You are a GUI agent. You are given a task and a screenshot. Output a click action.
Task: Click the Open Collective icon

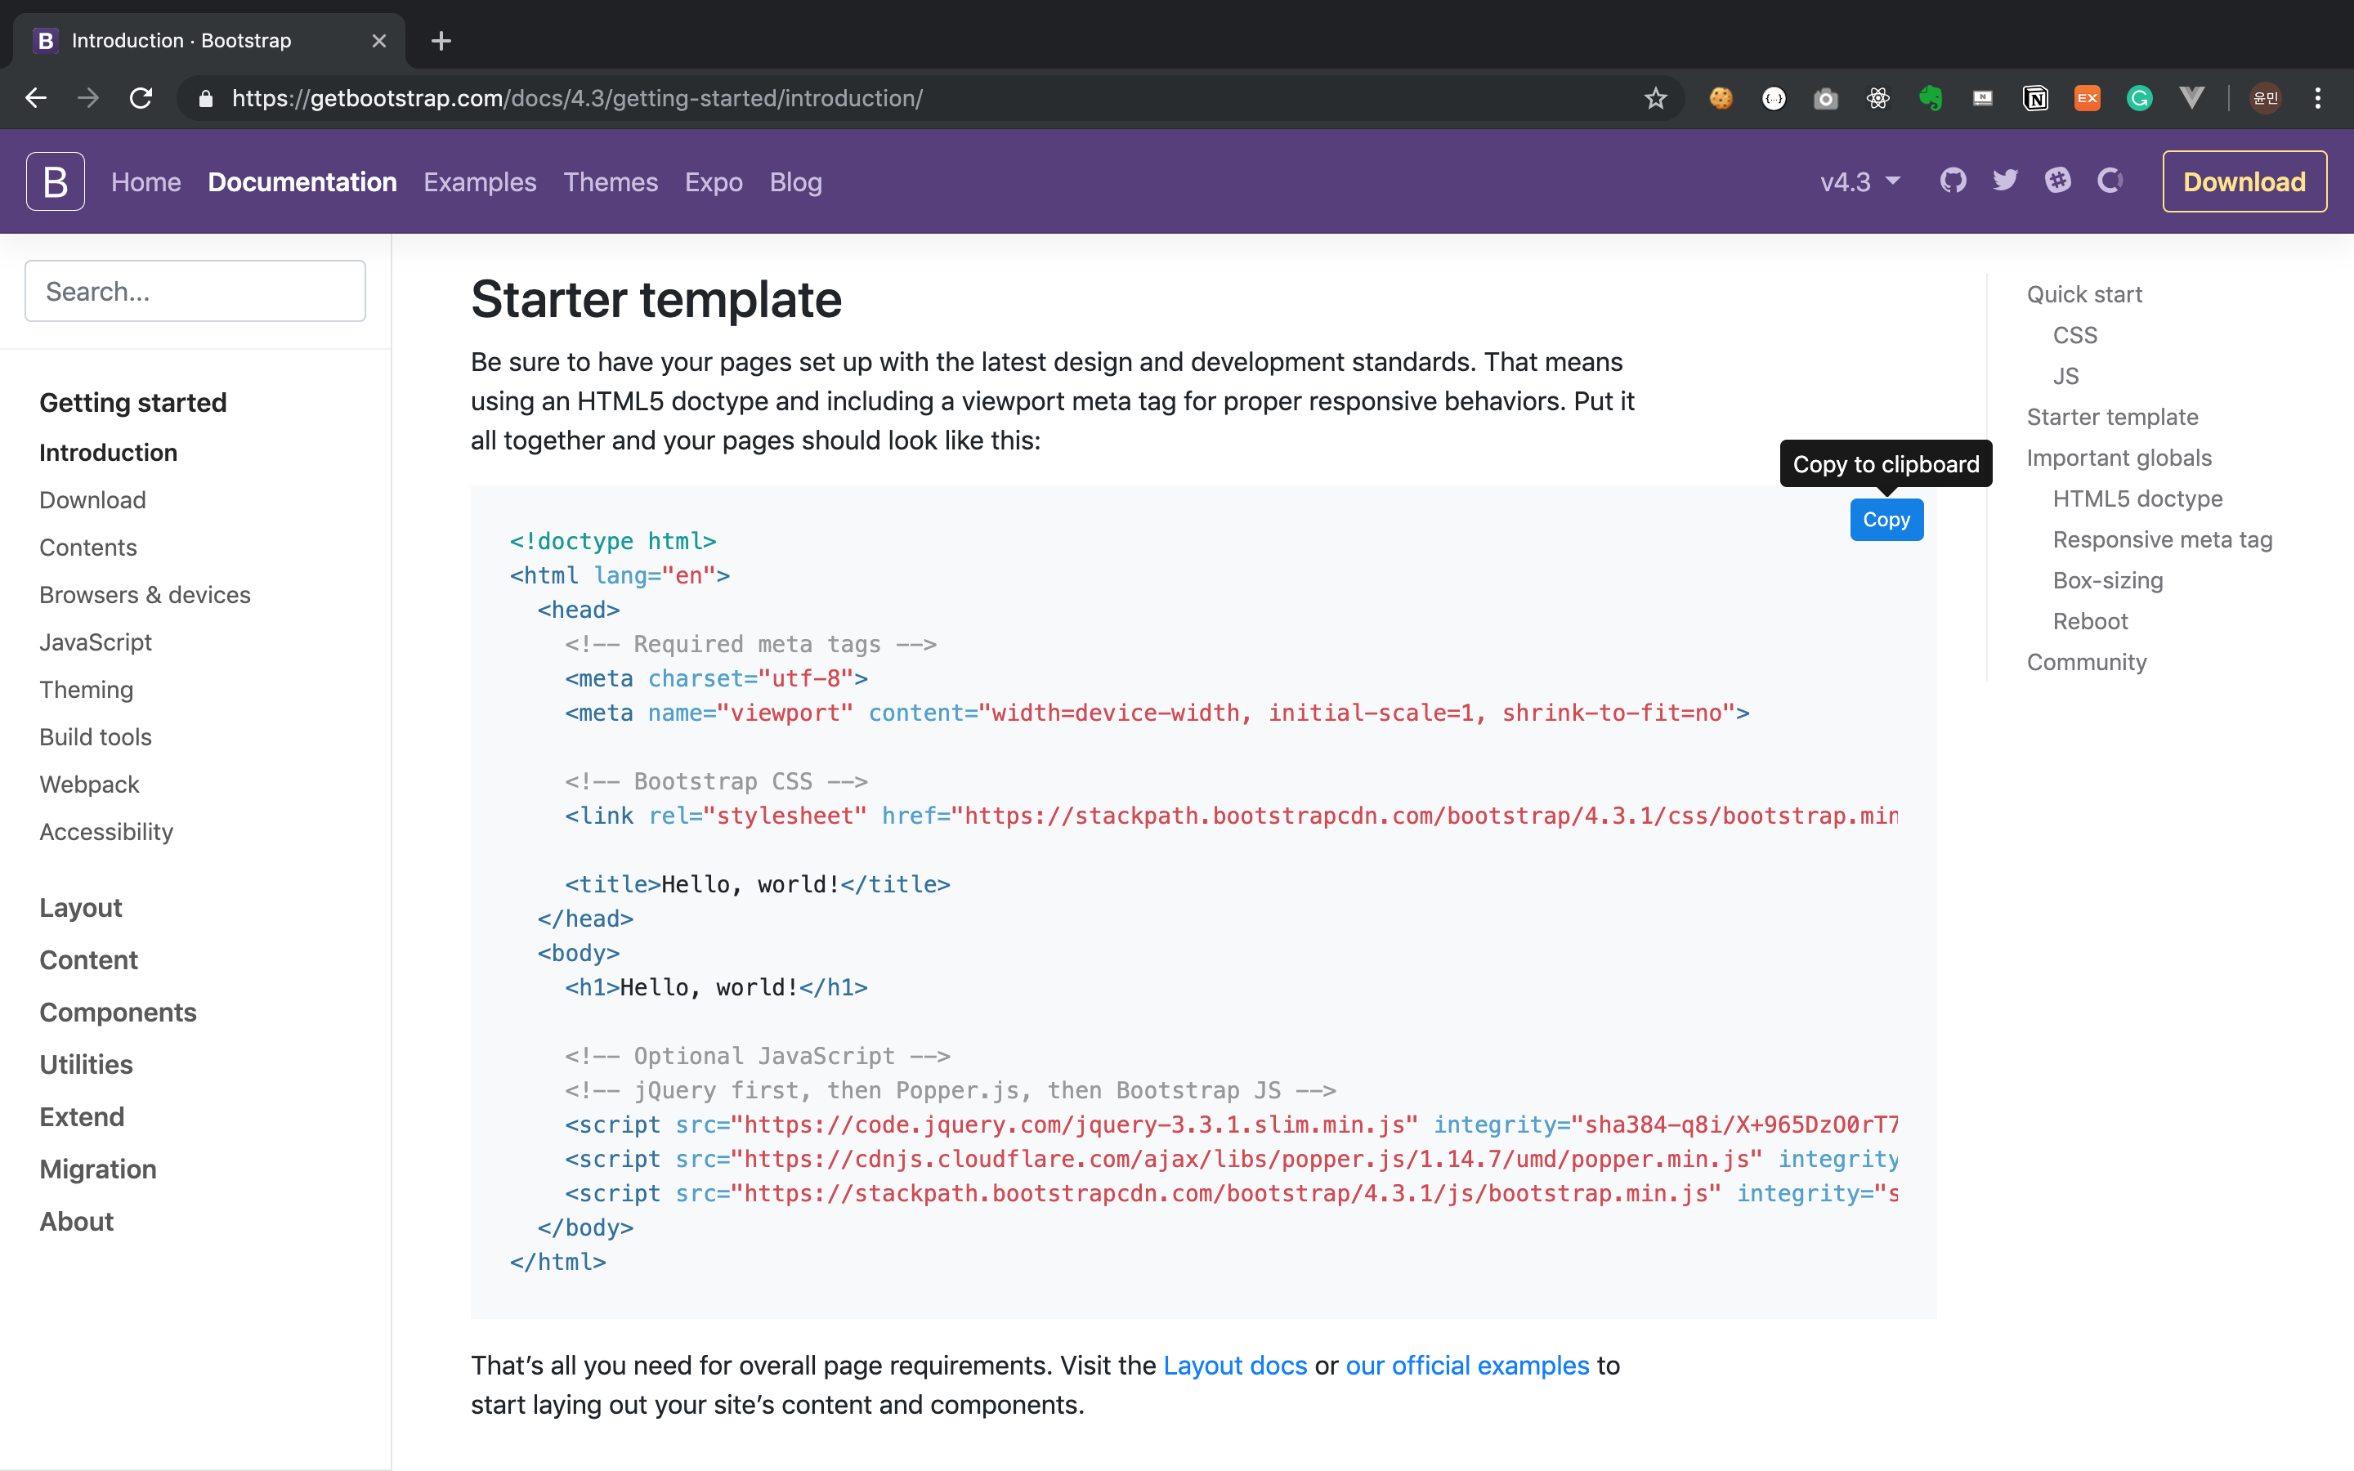(x=2109, y=181)
